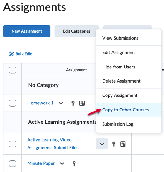164x172 pixels.
Task: Choose Copy to Other Courses from menu
Action: [125, 110]
